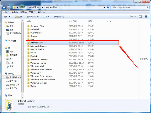Open 最近访问的位置 in the sidebar
Image resolution: width=151 pixels, height=113 pixels.
click(14, 33)
